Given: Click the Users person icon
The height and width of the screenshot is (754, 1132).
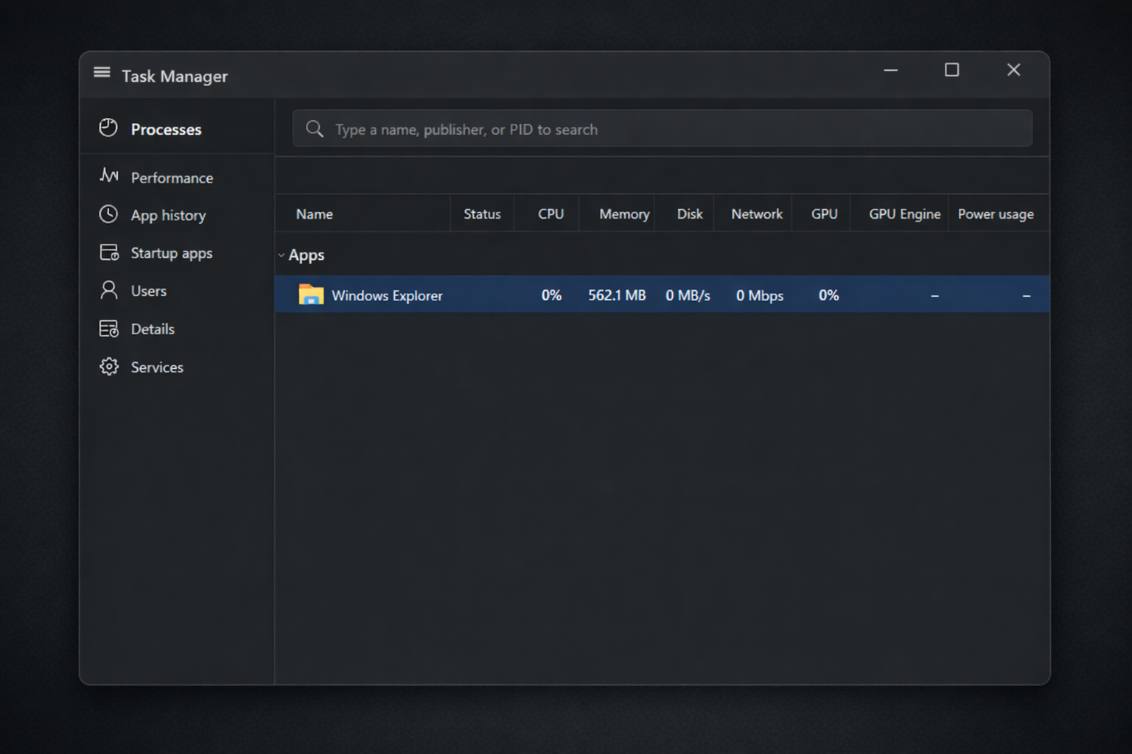Looking at the screenshot, I should [109, 290].
